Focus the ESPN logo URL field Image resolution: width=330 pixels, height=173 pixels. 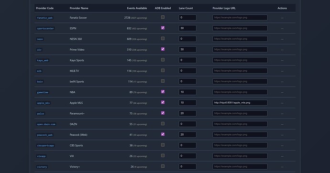[x=240, y=28]
